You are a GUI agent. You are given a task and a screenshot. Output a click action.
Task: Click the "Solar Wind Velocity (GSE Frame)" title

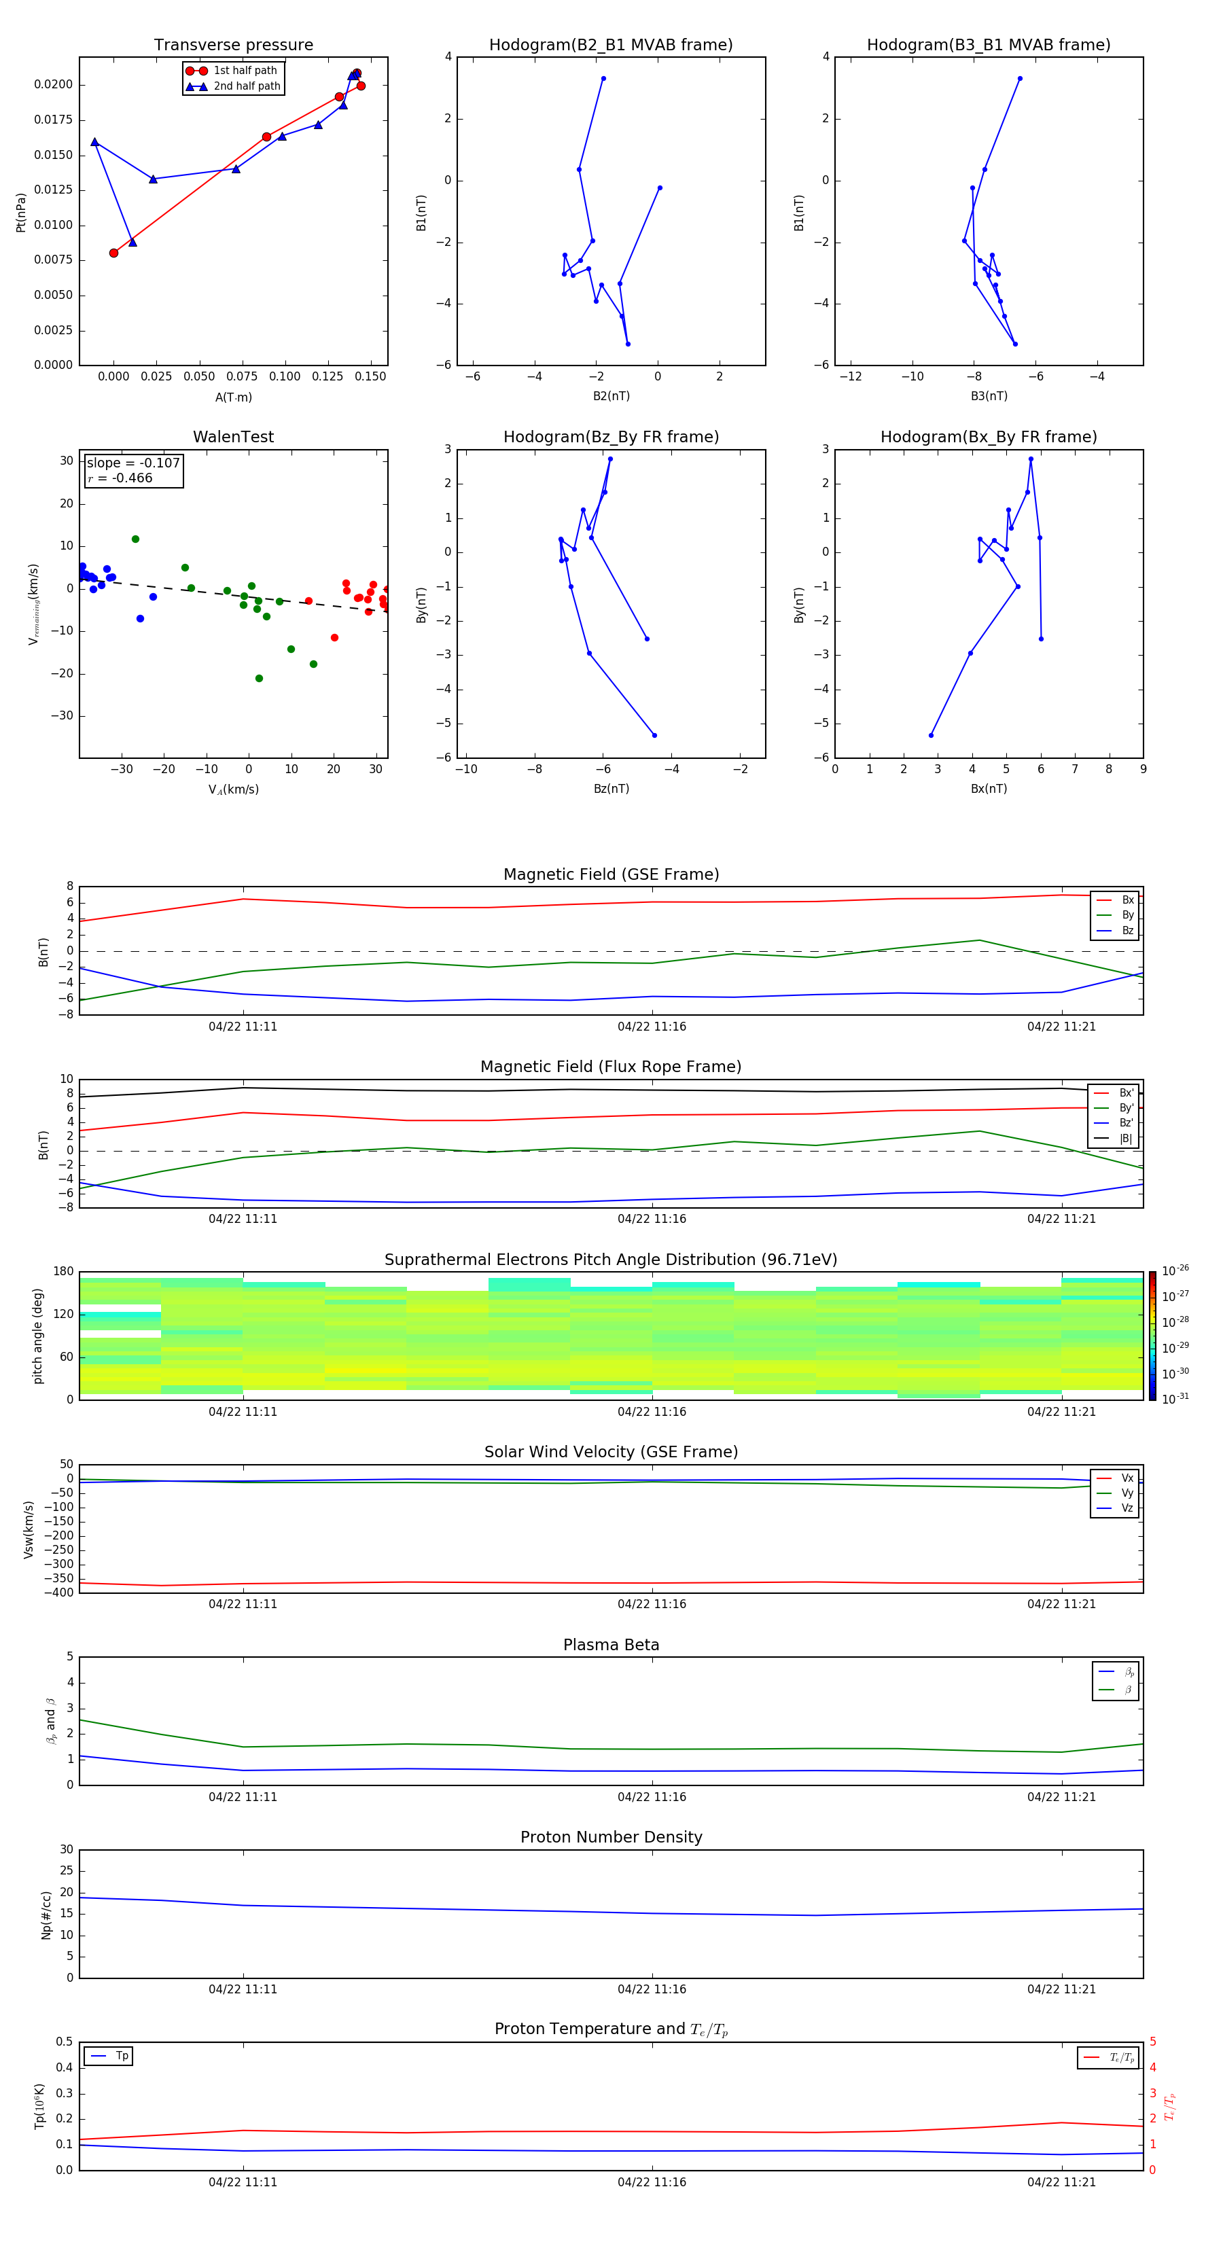click(x=611, y=1453)
